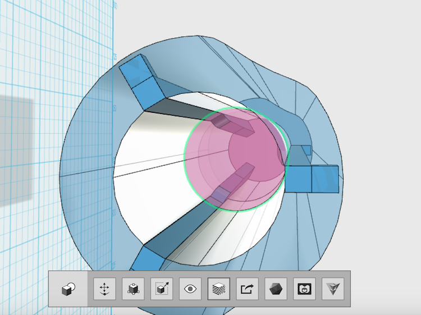Select the Scale tool with arrow

[162, 289]
